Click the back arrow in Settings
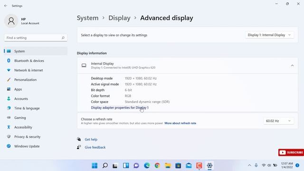Viewport: 304px width, 171px height. [x=6, y=6]
